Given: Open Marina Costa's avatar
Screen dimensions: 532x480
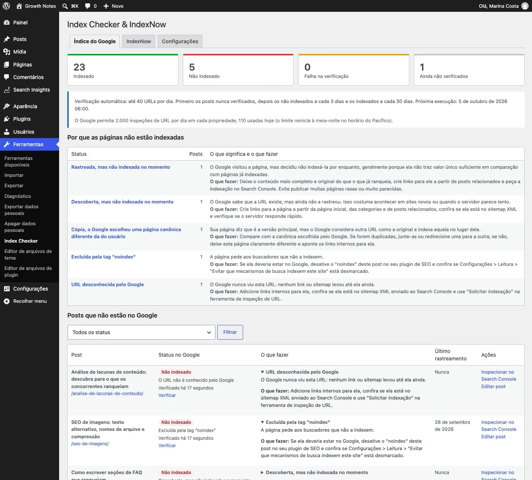Looking at the screenshot, I should point(525,6).
